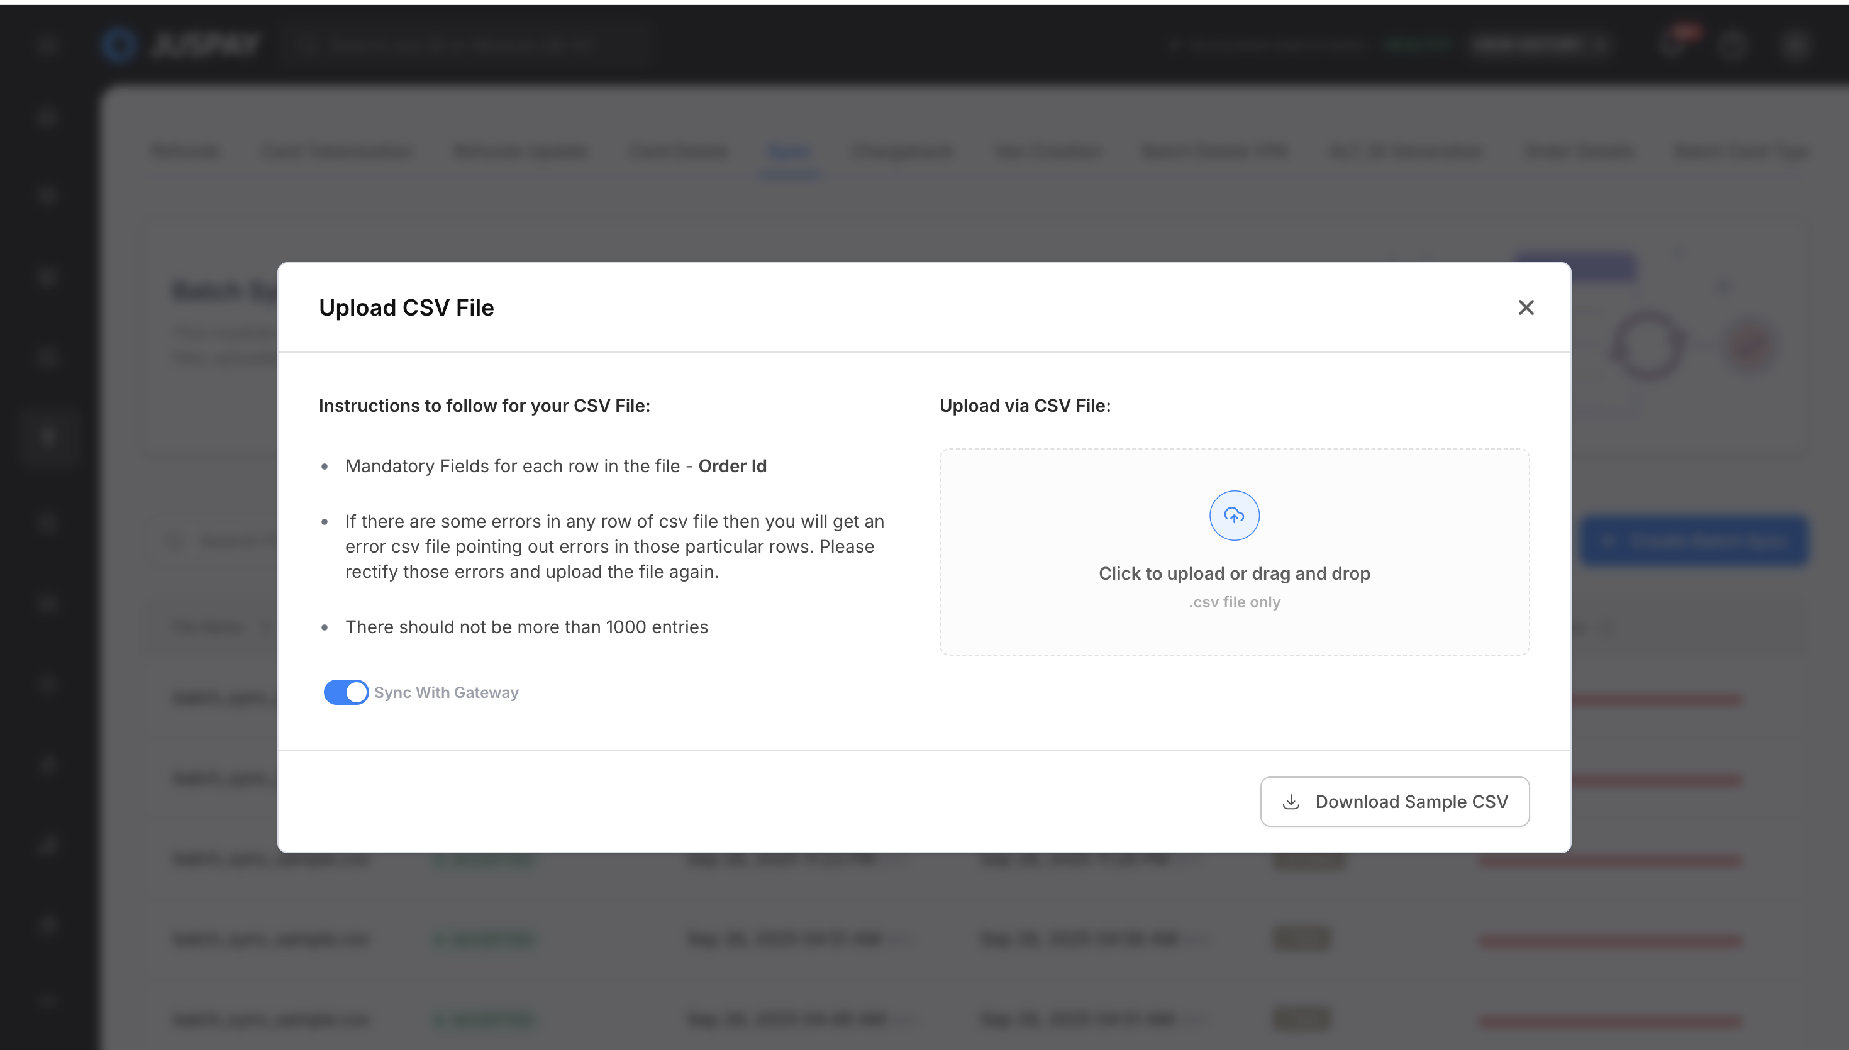Screen dimensions: 1849x1050
Task: Click the "Click to upload or drag and drop" text
Action: point(1234,573)
